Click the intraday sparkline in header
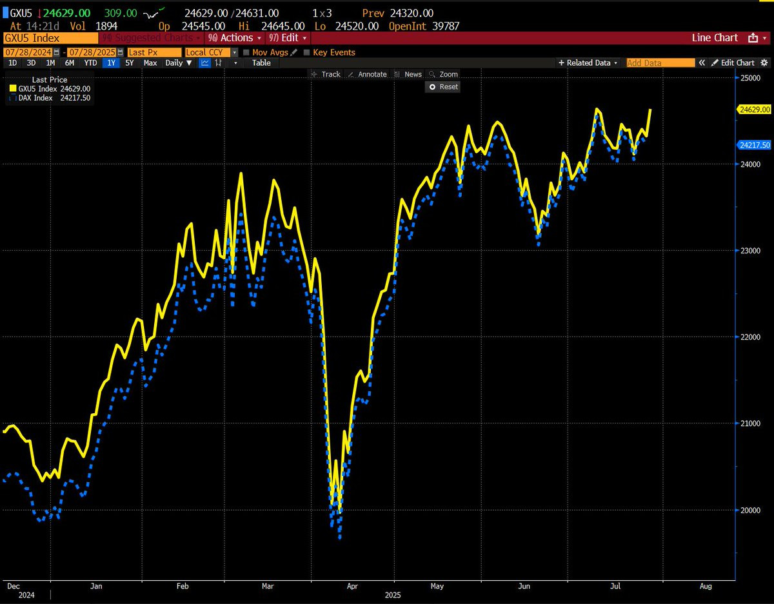Image resolution: width=774 pixels, height=604 pixels. pyautogui.click(x=154, y=12)
